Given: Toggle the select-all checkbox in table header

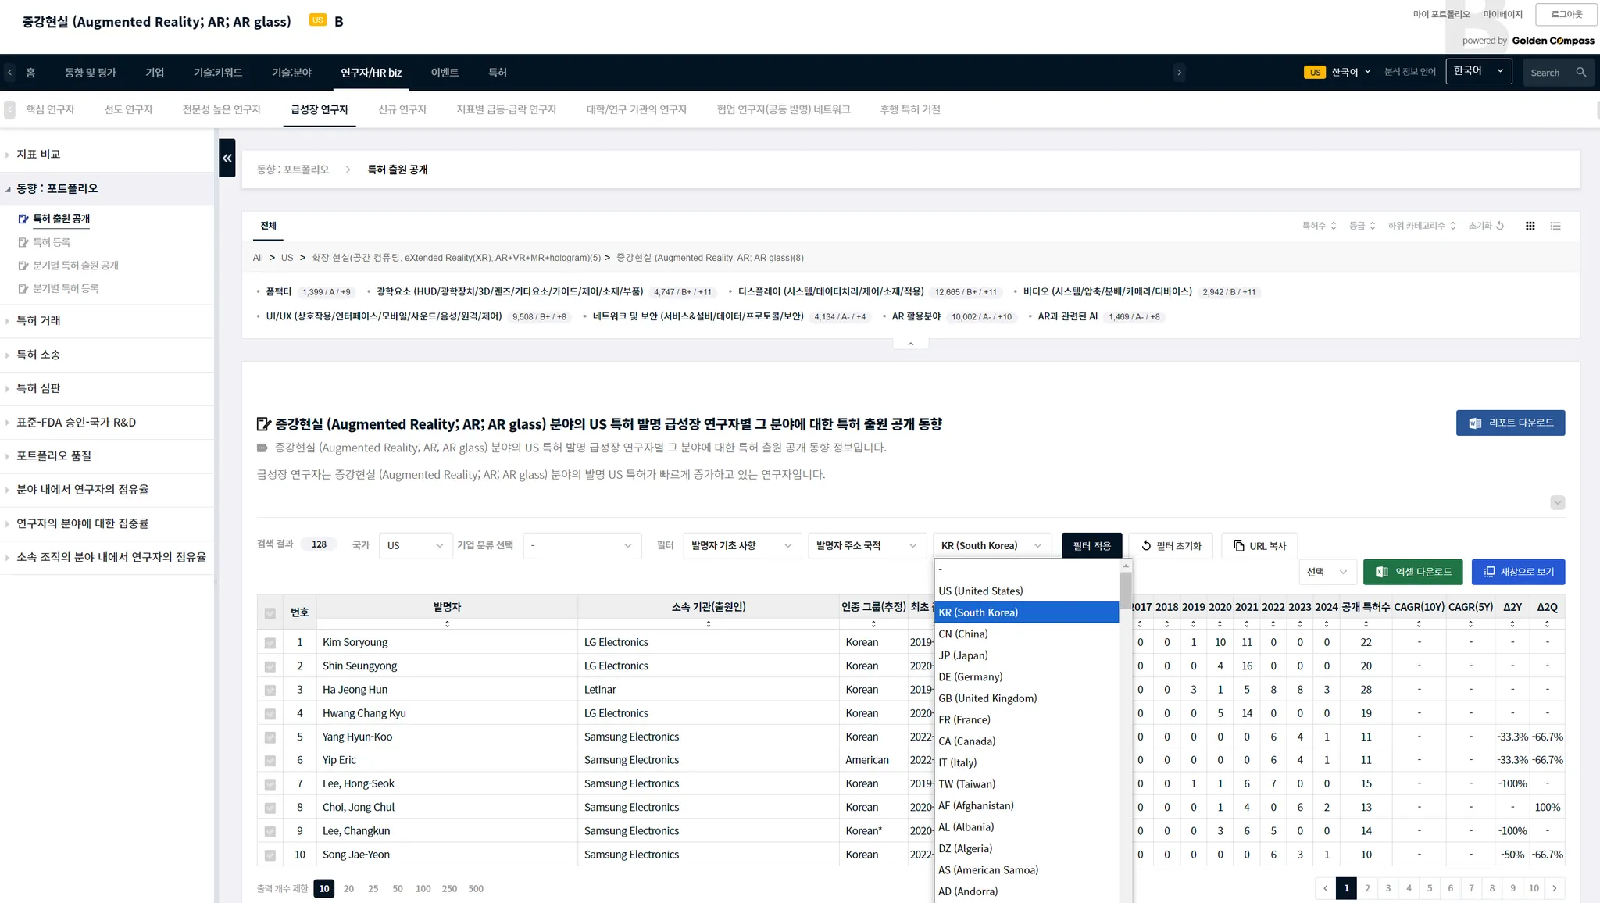Looking at the screenshot, I should 270,613.
